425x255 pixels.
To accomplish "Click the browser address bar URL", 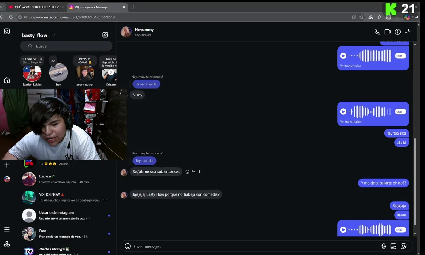I will point(69,17).
